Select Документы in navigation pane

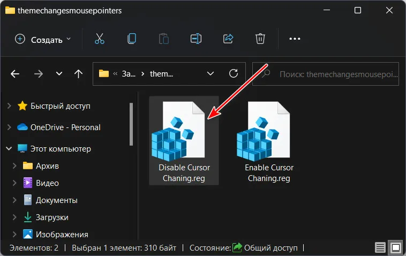56,200
